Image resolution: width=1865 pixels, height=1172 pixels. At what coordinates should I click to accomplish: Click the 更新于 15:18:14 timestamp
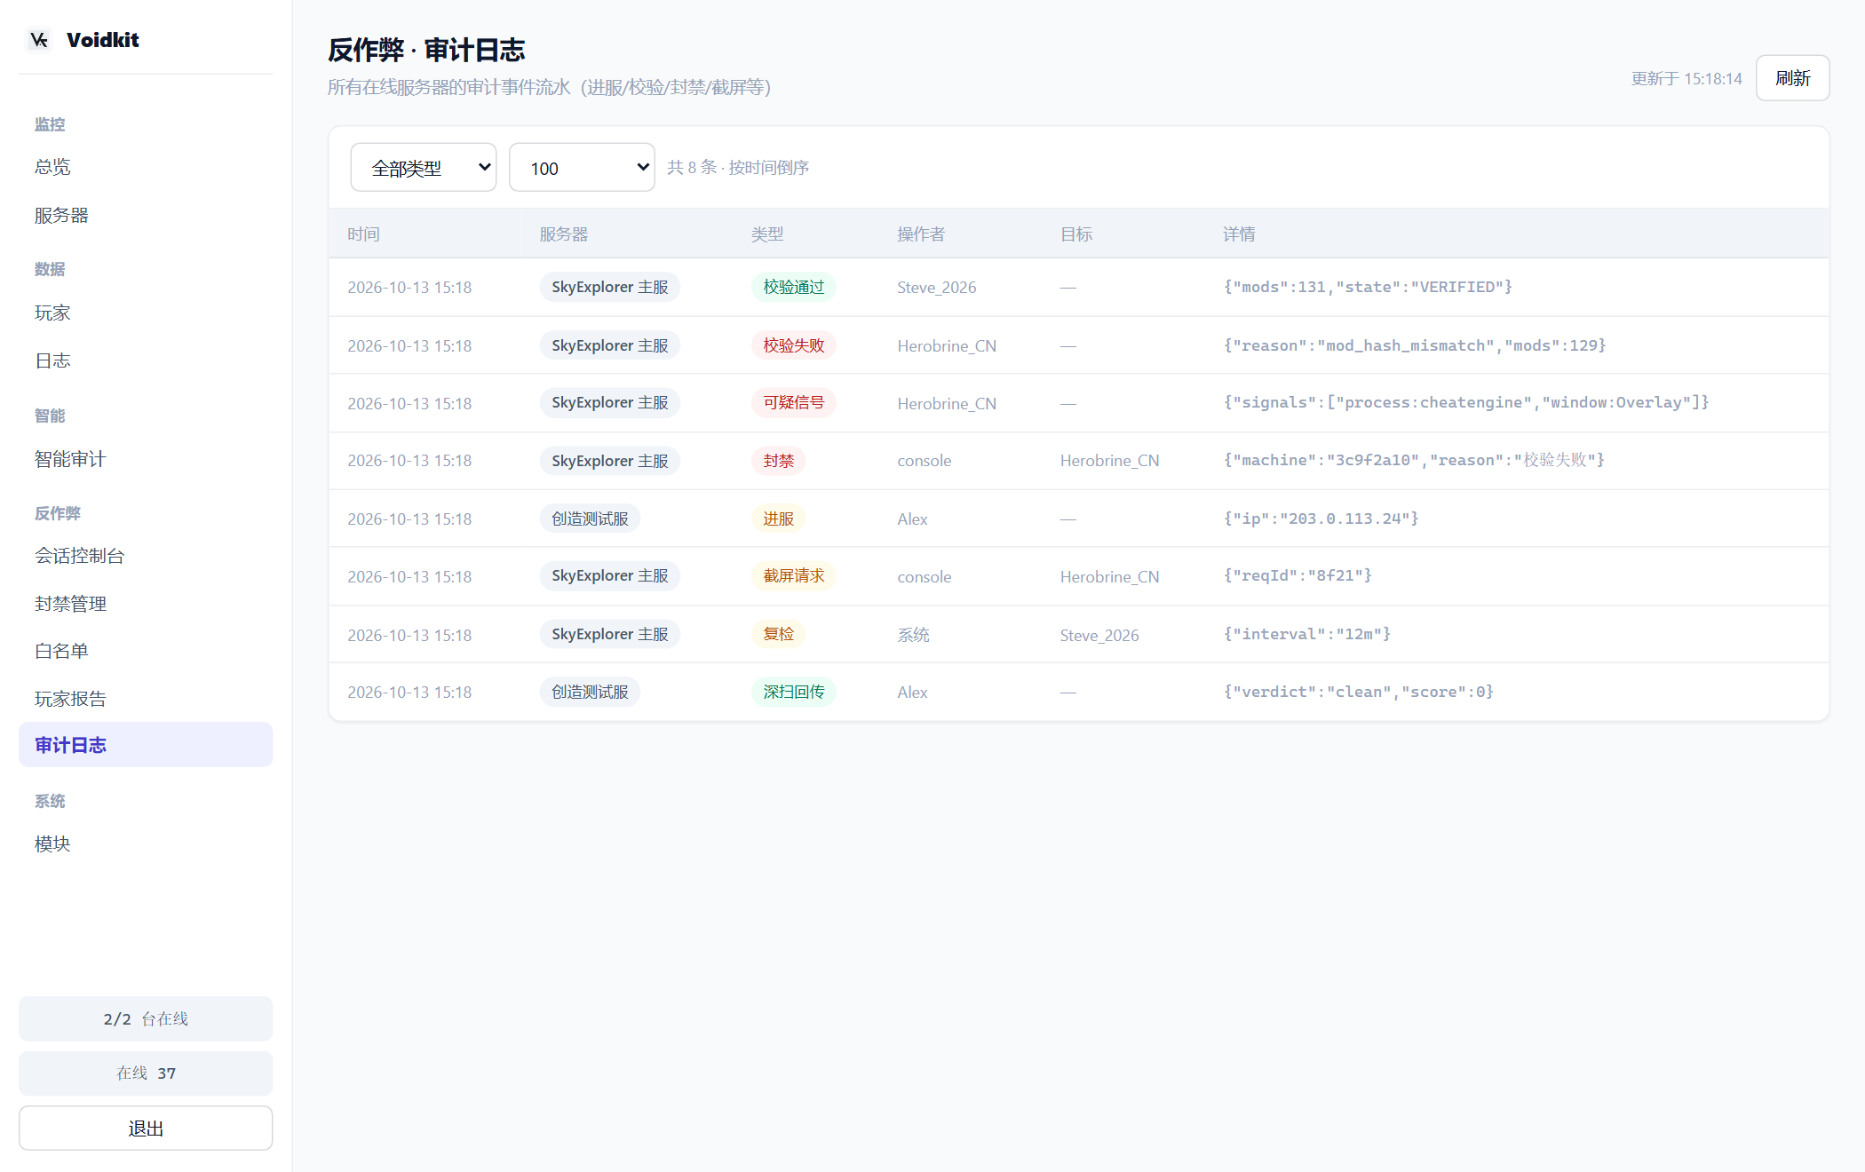click(1686, 78)
